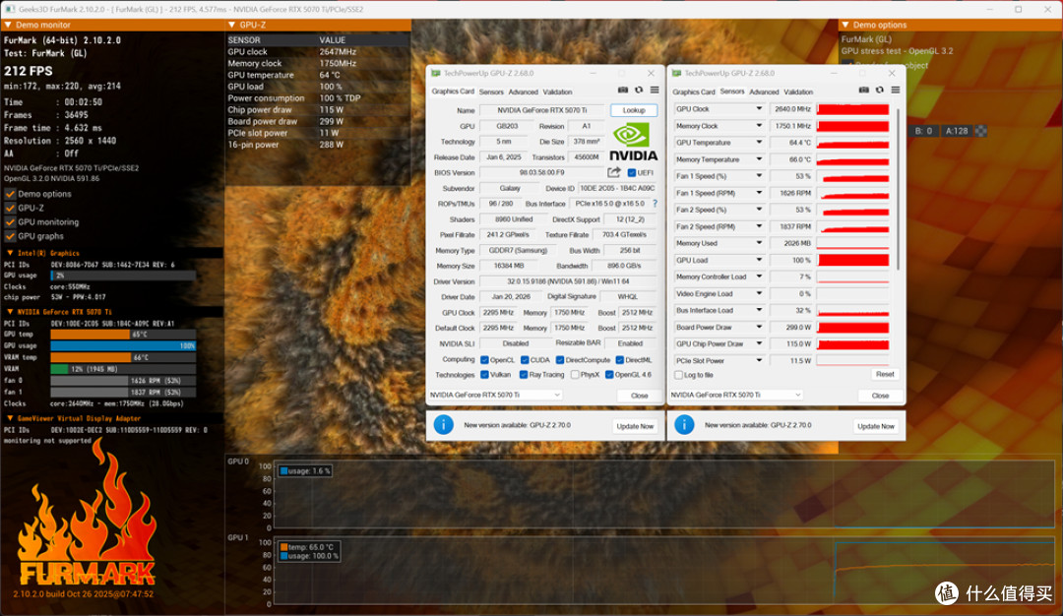Screen dimensions: 1063x616
Task: Open hamburger menu in Sensors GPU-Z window
Action: click(896, 91)
